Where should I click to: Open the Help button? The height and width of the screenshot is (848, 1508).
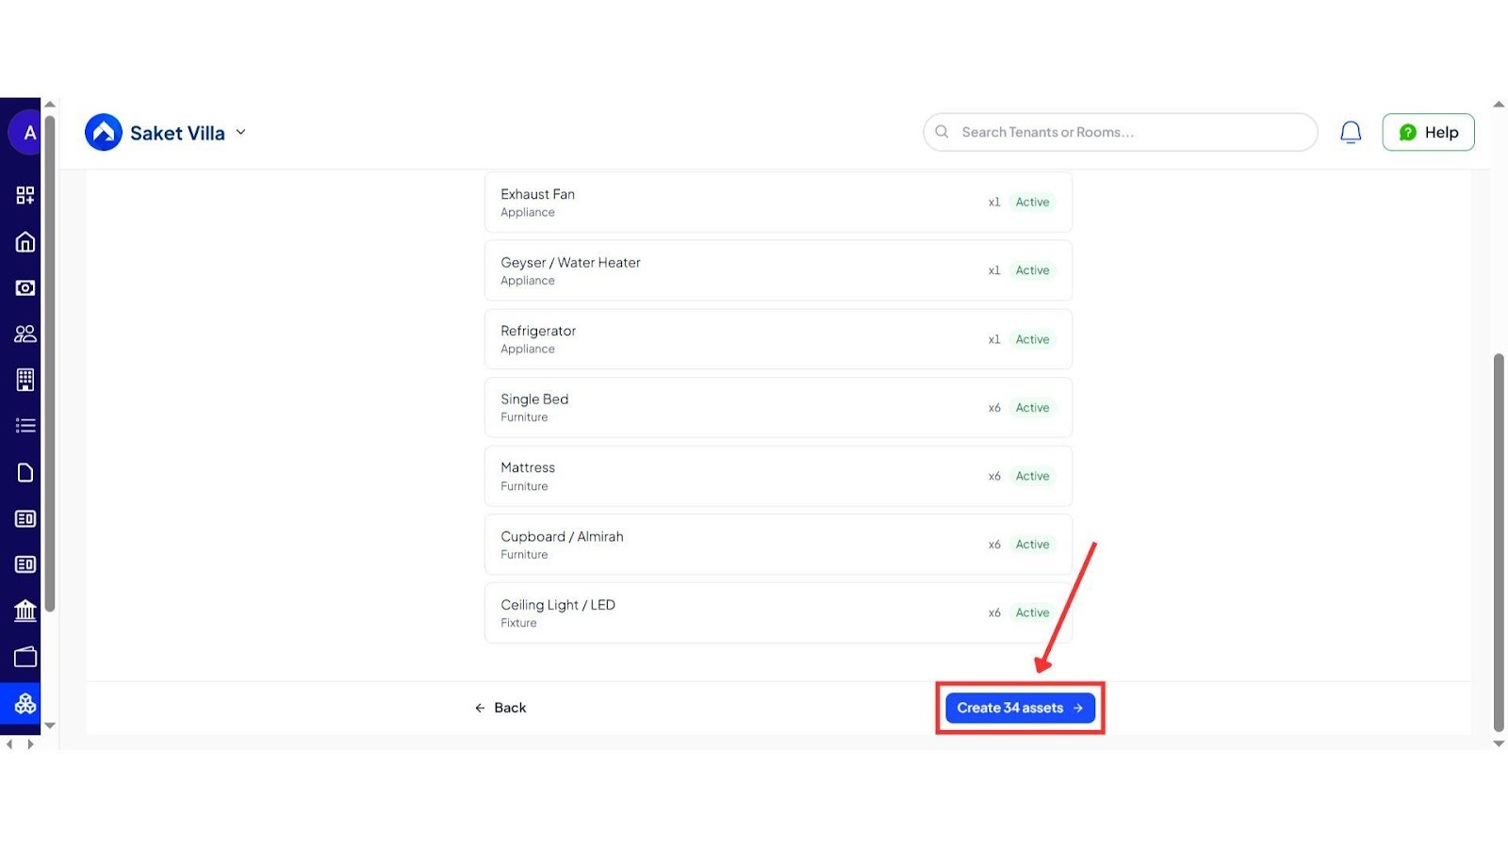pos(1428,133)
